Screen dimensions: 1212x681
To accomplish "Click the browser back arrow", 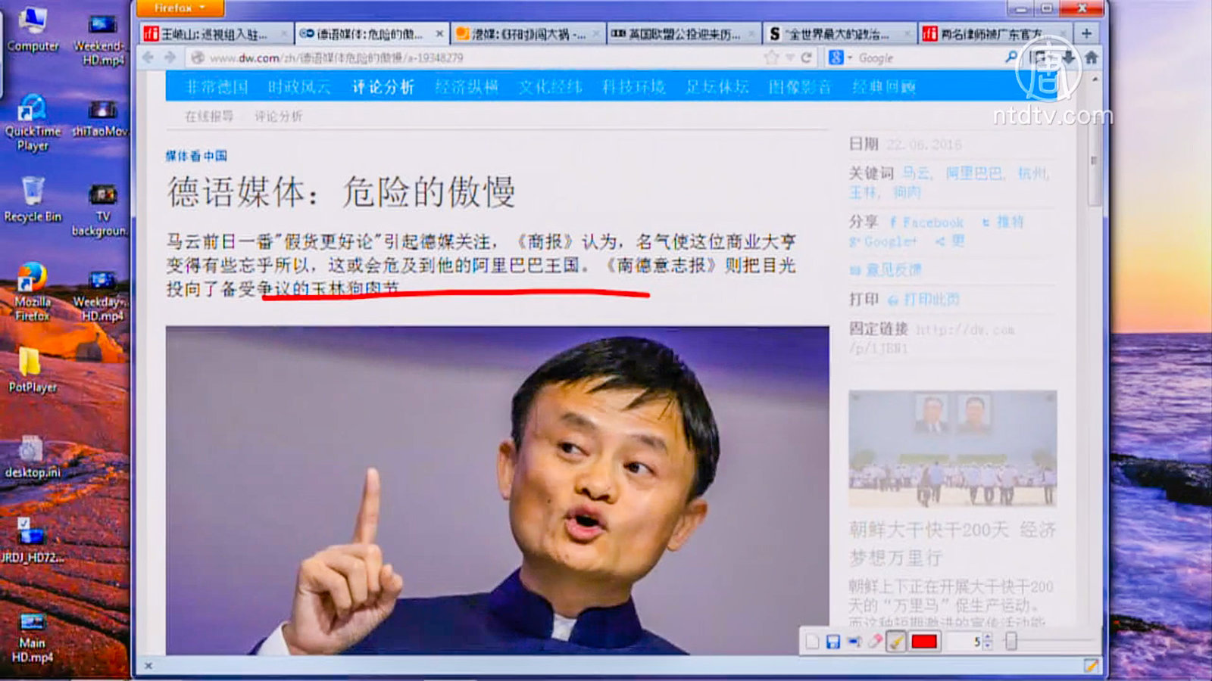I will pyautogui.click(x=148, y=58).
